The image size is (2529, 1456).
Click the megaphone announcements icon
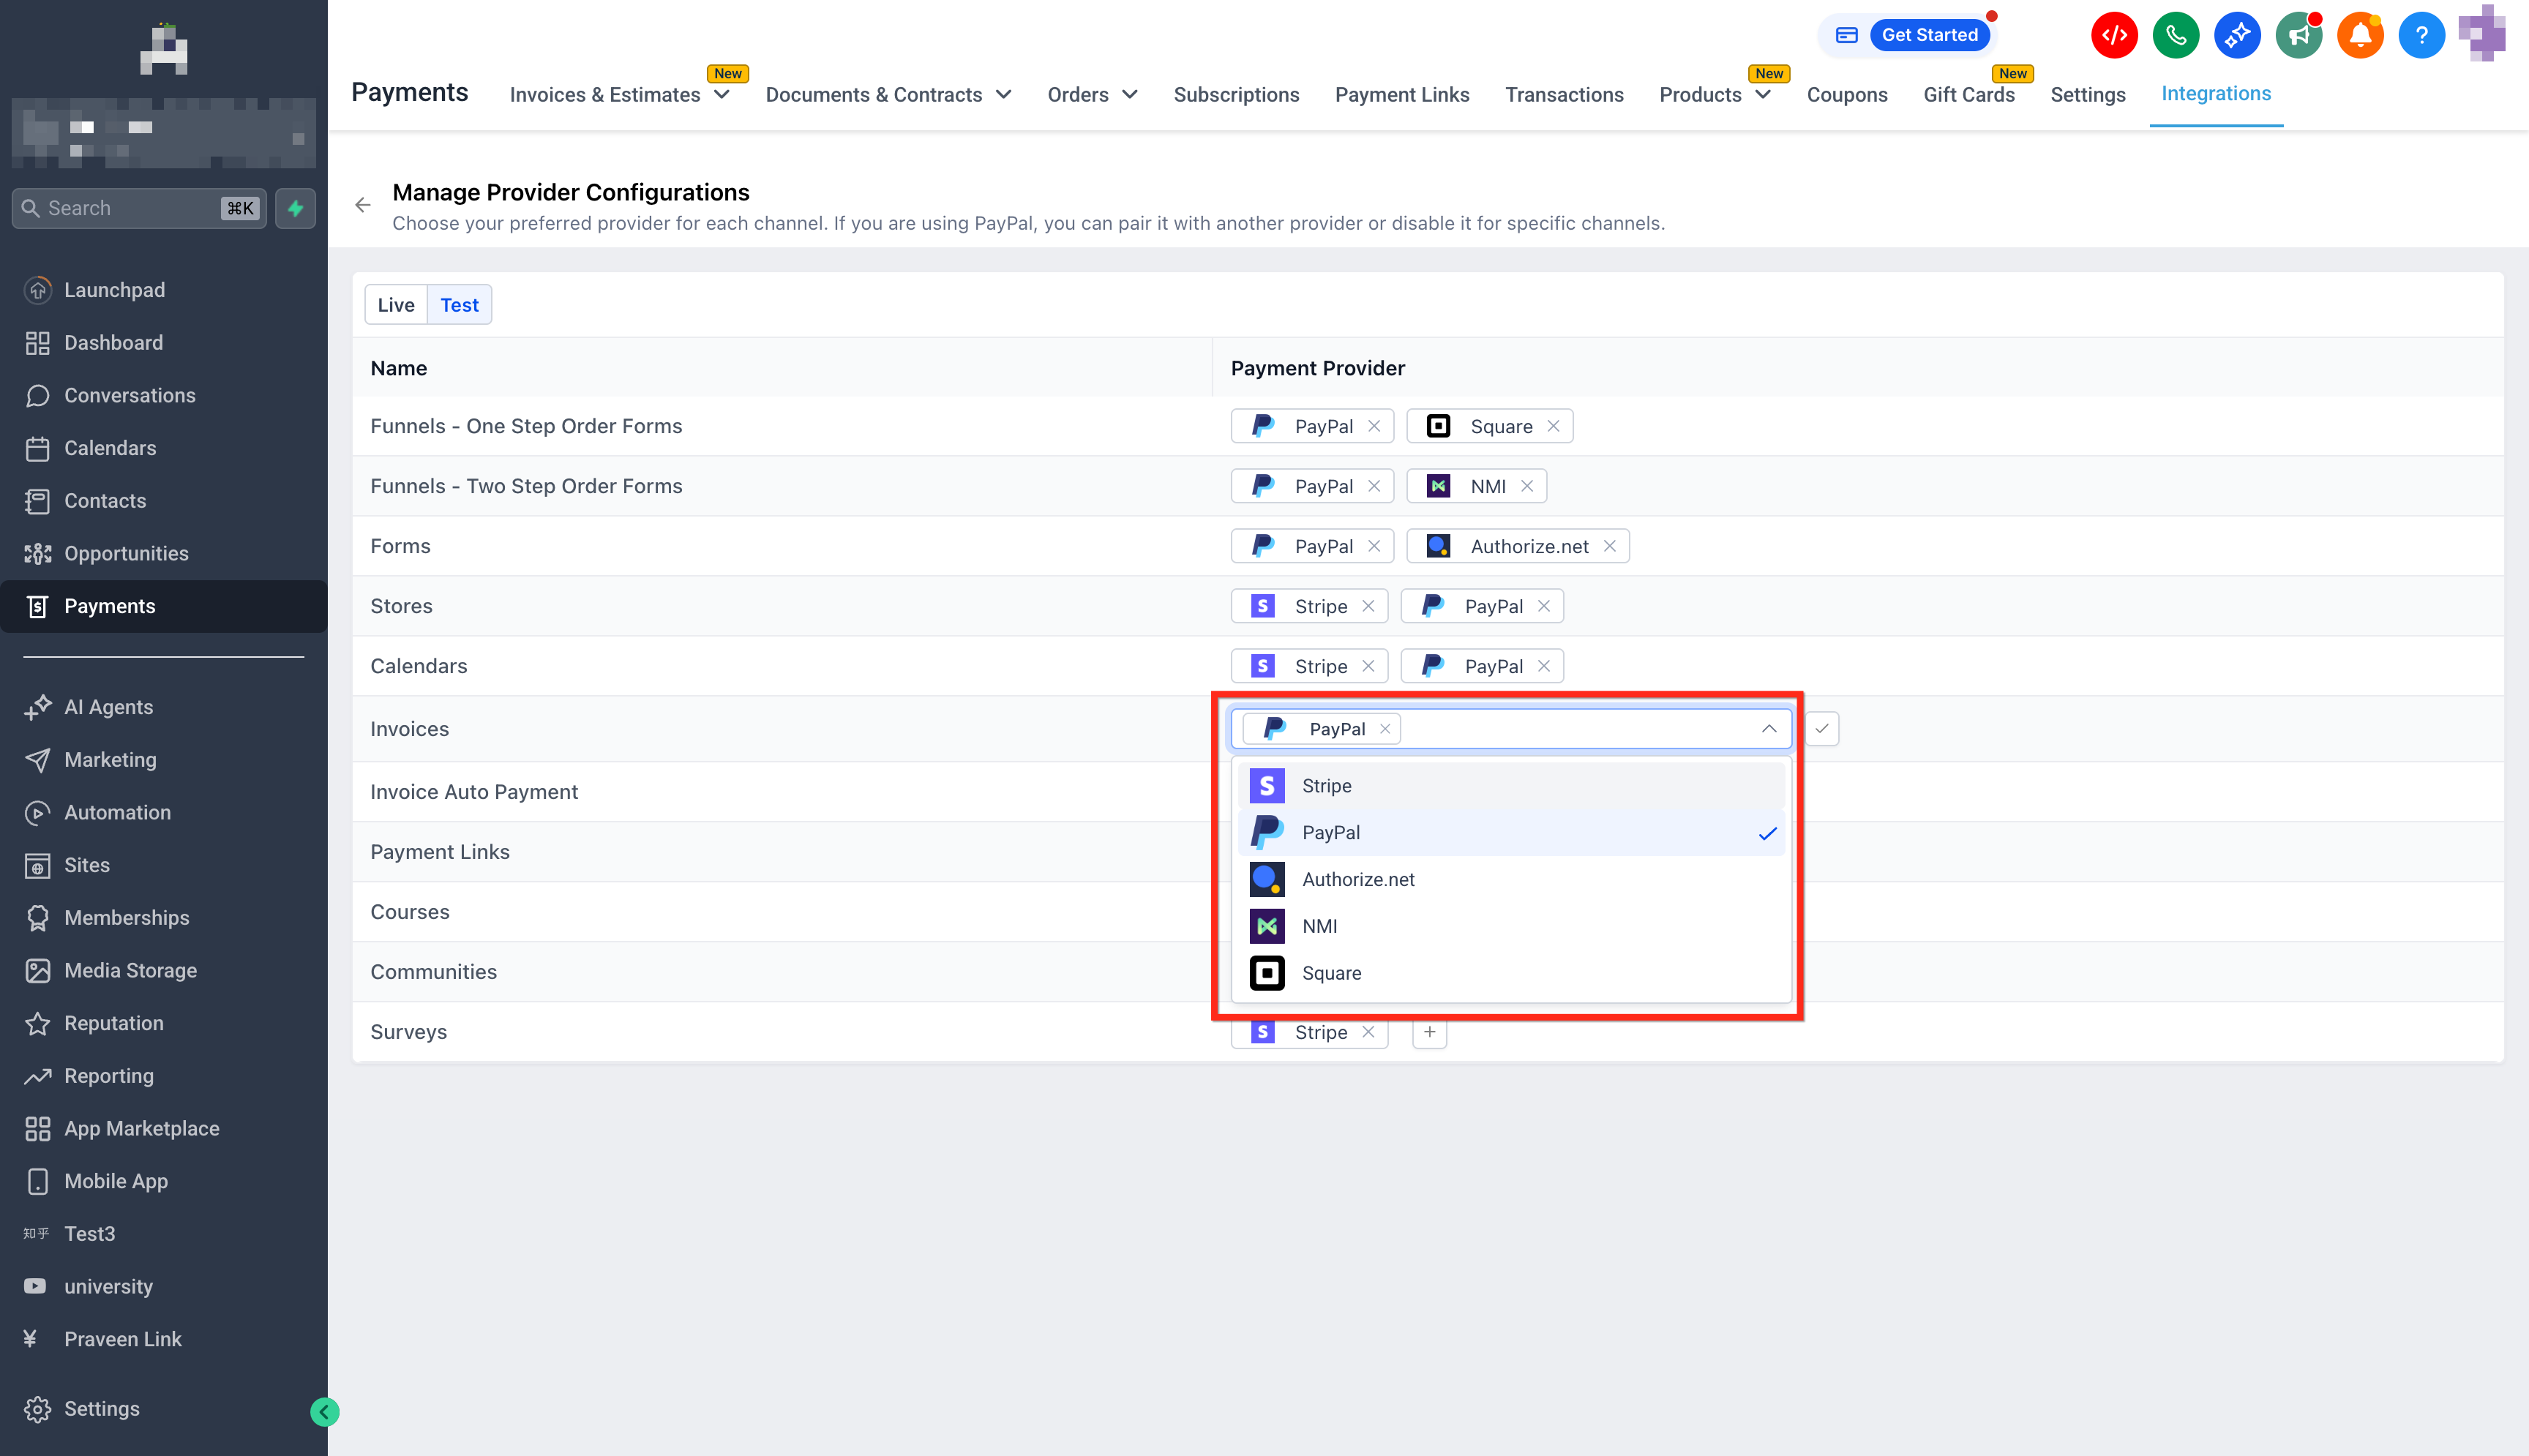tap(2298, 36)
